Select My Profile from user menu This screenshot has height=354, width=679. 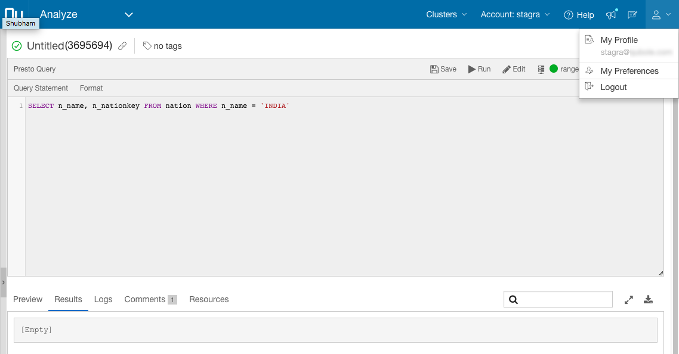pyautogui.click(x=619, y=40)
